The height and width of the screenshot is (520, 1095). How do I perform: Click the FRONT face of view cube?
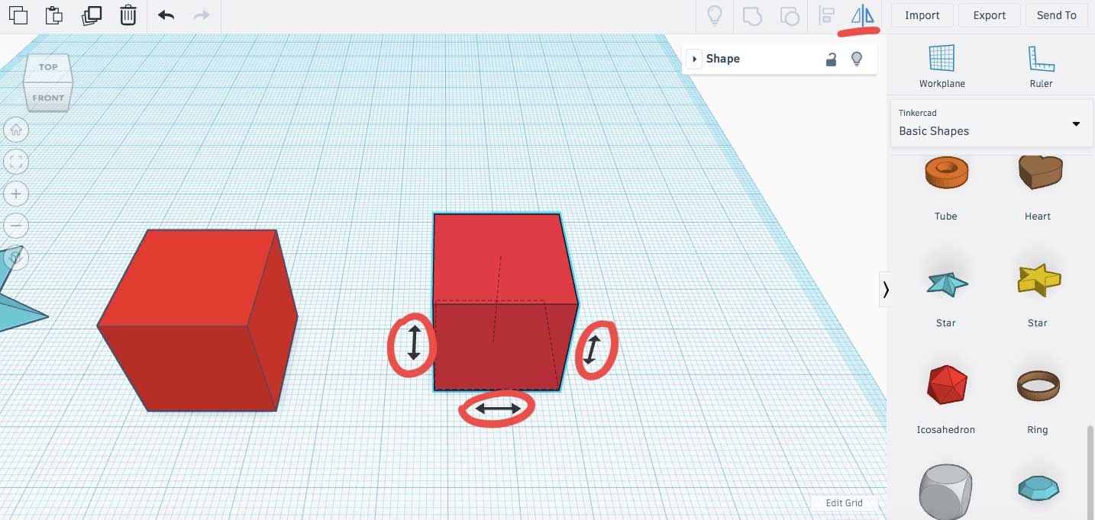click(x=48, y=98)
